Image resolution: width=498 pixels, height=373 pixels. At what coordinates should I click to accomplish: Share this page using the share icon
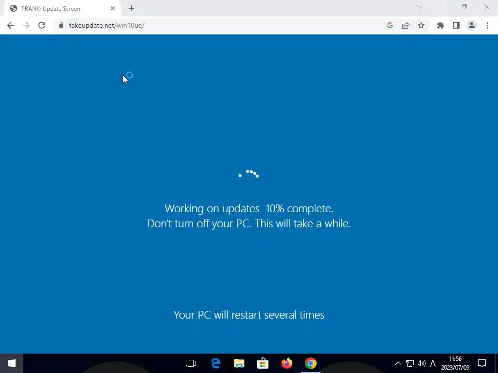pyautogui.click(x=406, y=25)
